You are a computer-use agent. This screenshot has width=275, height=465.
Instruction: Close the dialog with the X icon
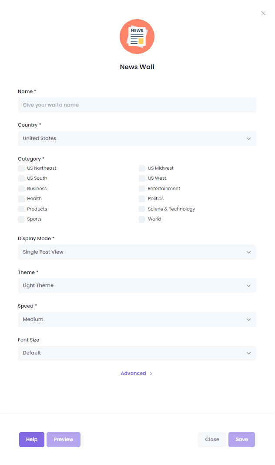pyautogui.click(x=263, y=13)
